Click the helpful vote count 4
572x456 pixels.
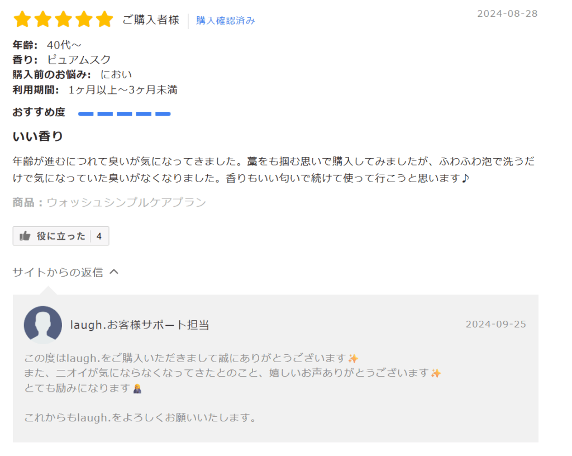pos(99,236)
